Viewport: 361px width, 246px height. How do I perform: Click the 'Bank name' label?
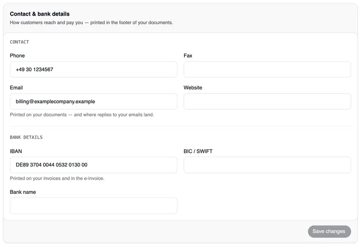pos(23,192)
